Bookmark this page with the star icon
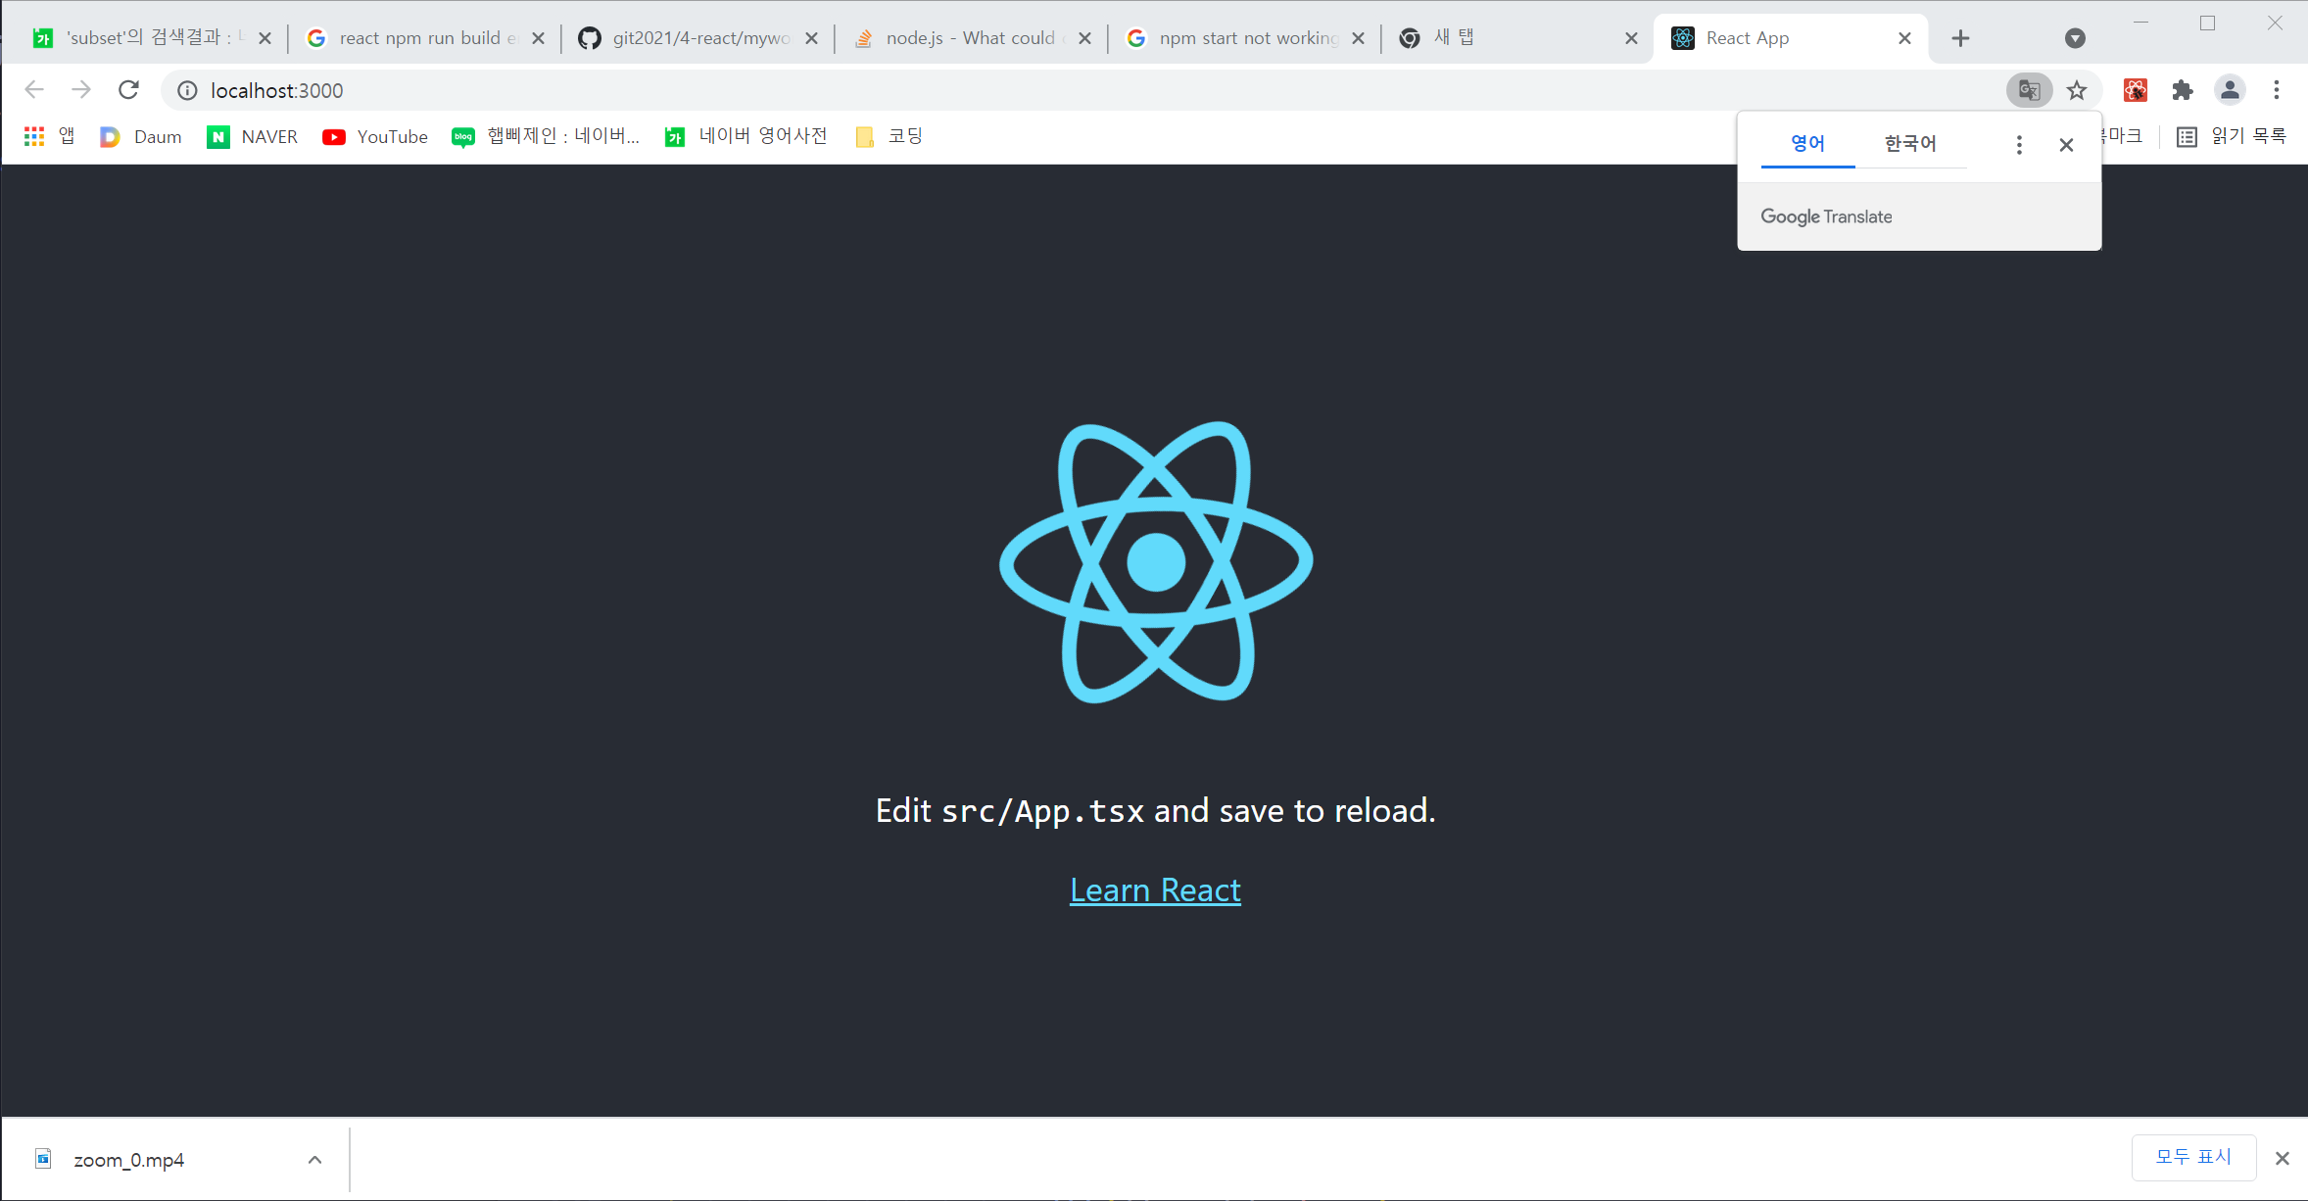 (x=2077, y=90)
